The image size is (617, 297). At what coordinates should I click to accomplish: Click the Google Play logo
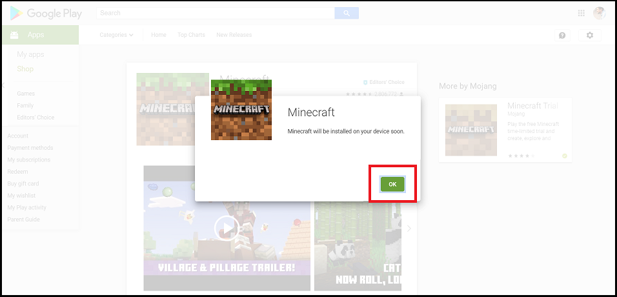pos(46,13)
